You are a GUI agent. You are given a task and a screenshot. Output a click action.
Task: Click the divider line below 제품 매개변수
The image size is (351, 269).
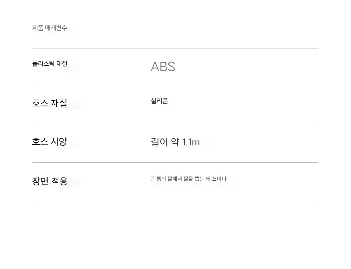175,48
